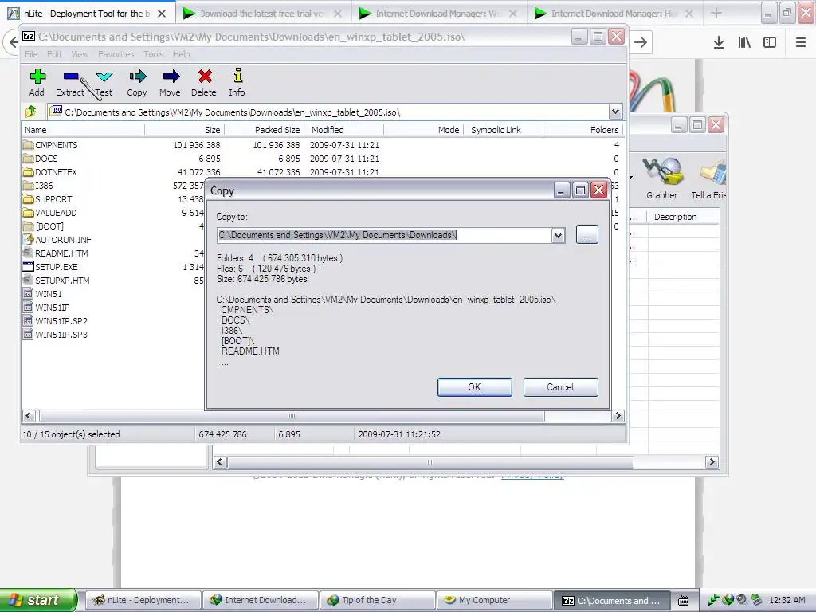Click the Copy toolbar icon
This screenshot has width=816, height=612.
[x=137, y=77]
